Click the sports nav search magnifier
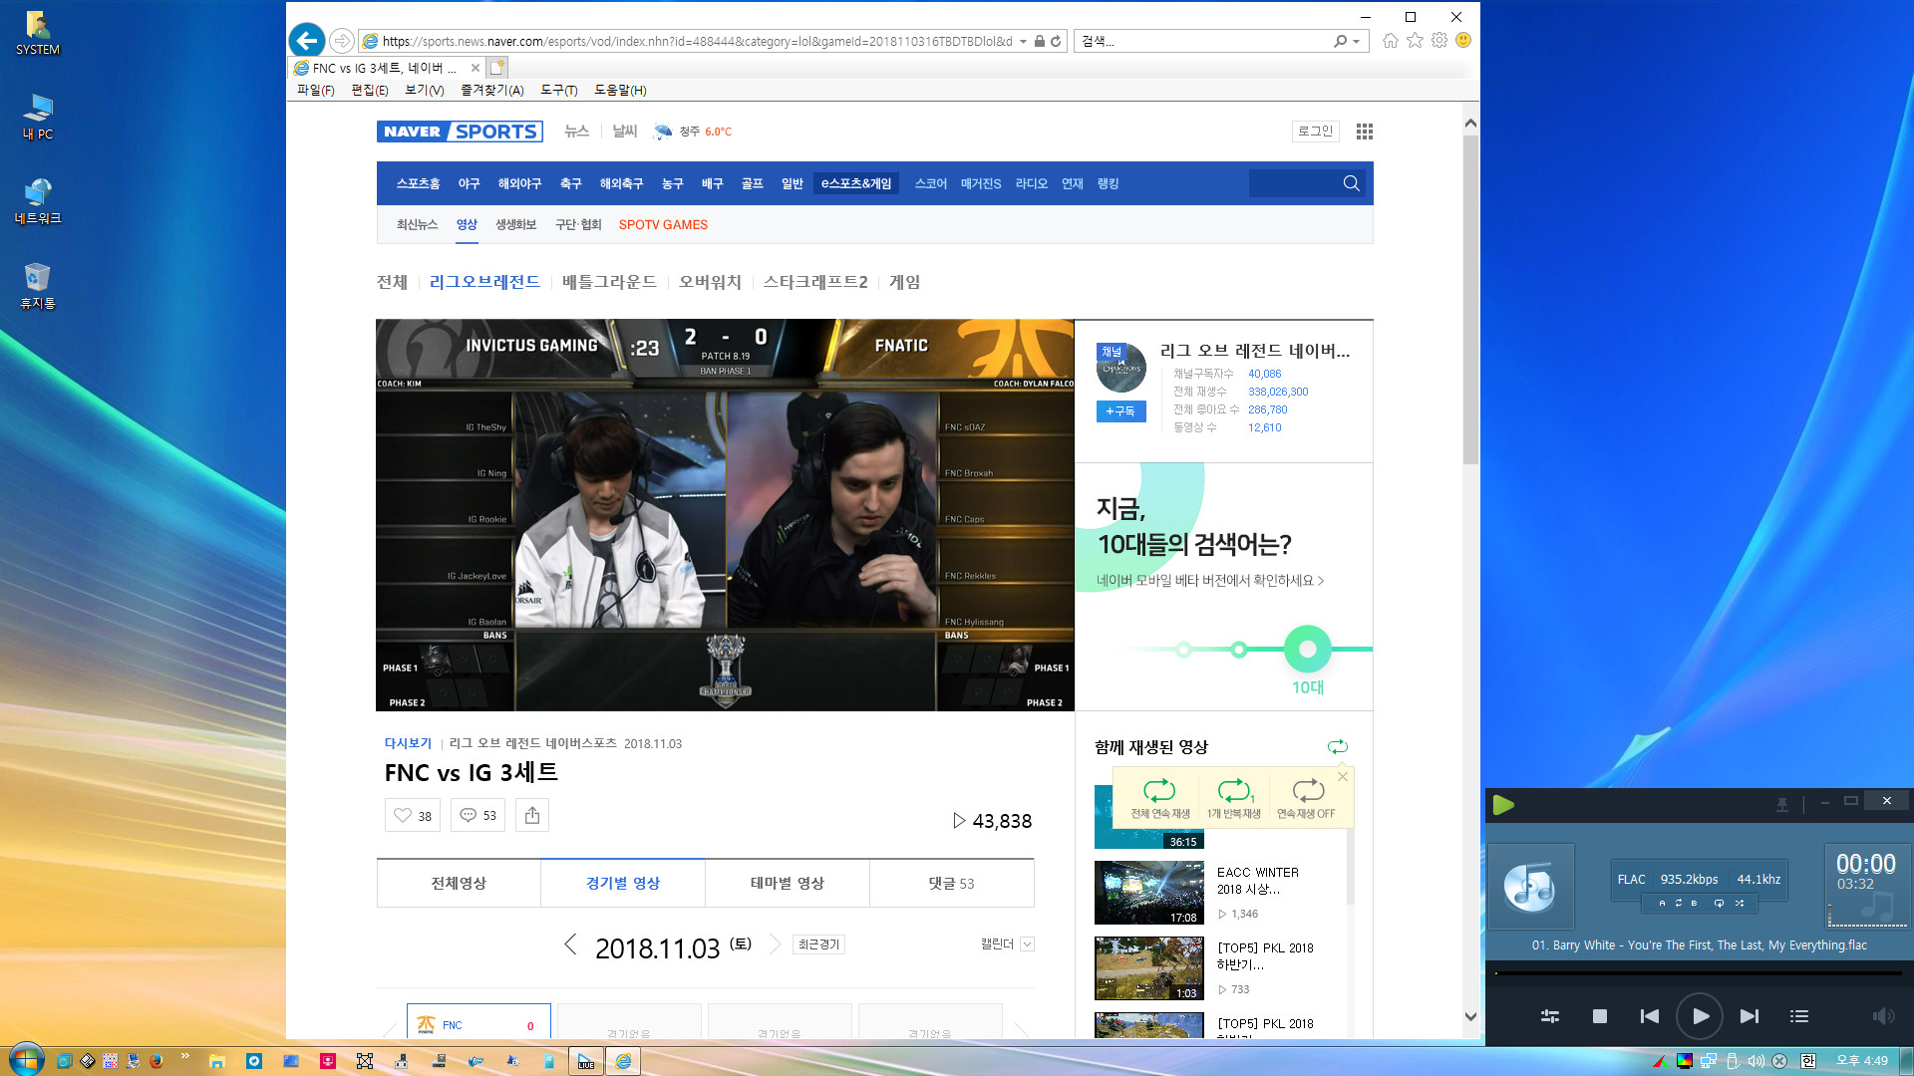 (x=1351, y=183)
